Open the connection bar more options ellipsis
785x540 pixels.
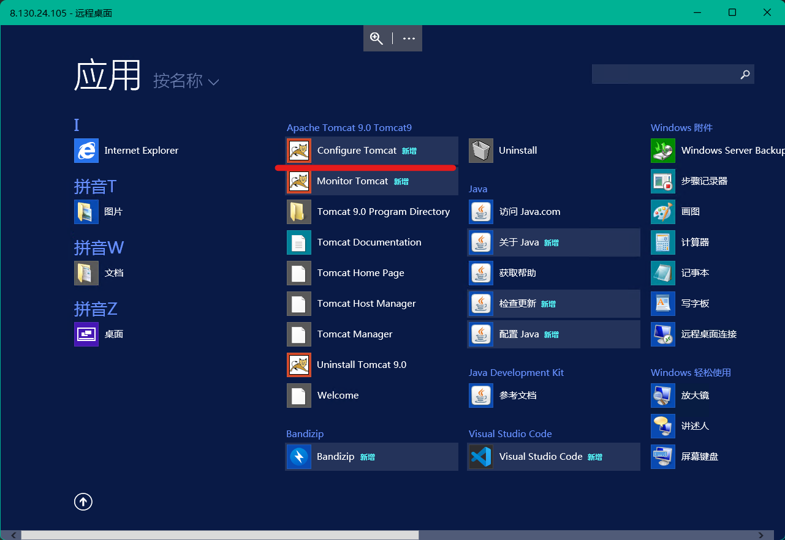pos(409,39)
